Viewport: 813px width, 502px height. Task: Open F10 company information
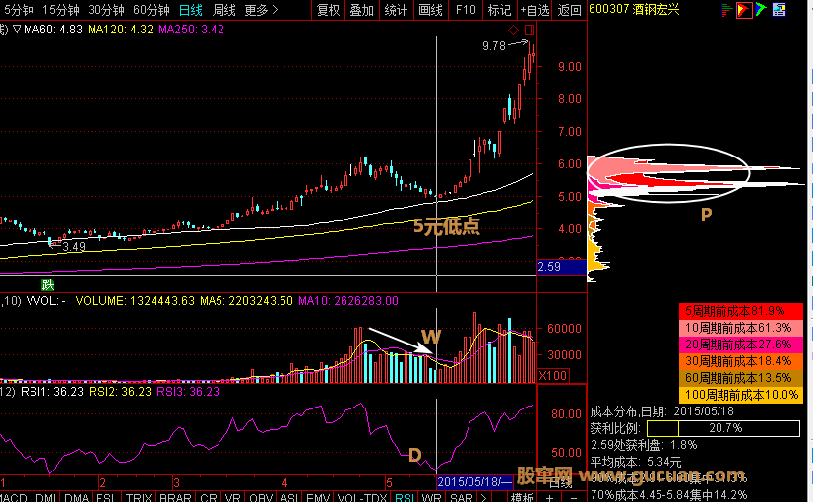[466, 10]
